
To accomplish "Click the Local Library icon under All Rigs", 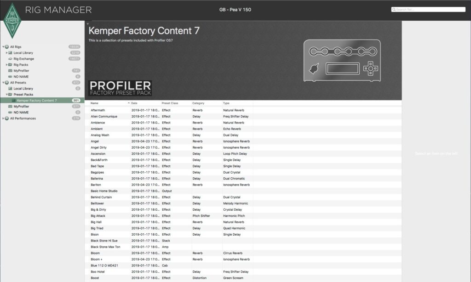I will 10,53.
